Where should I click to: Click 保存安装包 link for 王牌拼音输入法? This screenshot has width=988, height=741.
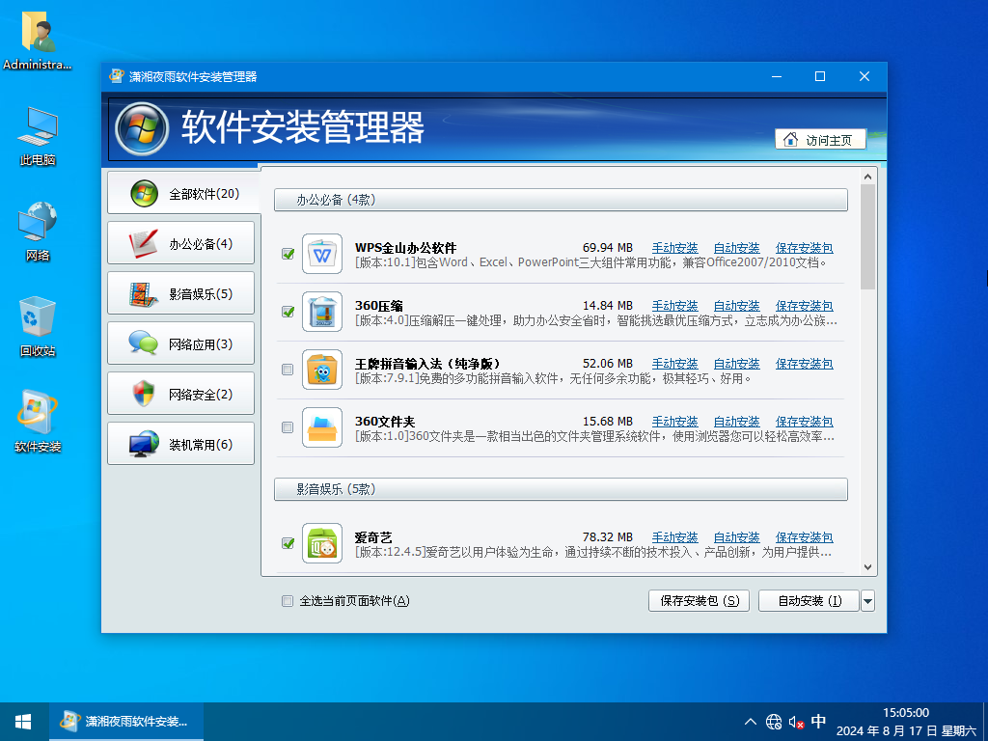point(804,364)
